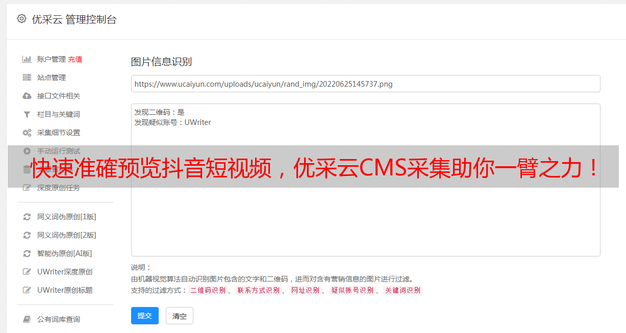This screenshot has width=626, height=333.
Task: Open UWriter深度原创 menu entry
Action: pos(65,272)
